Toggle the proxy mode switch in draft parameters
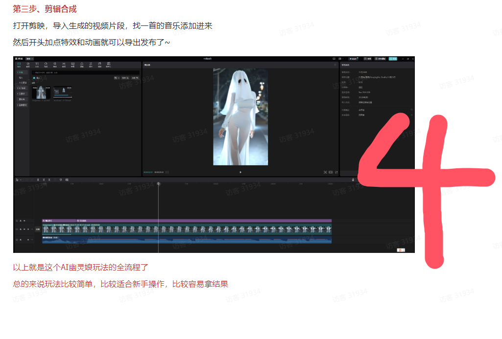The image size is (502, 339). (411, 110)
